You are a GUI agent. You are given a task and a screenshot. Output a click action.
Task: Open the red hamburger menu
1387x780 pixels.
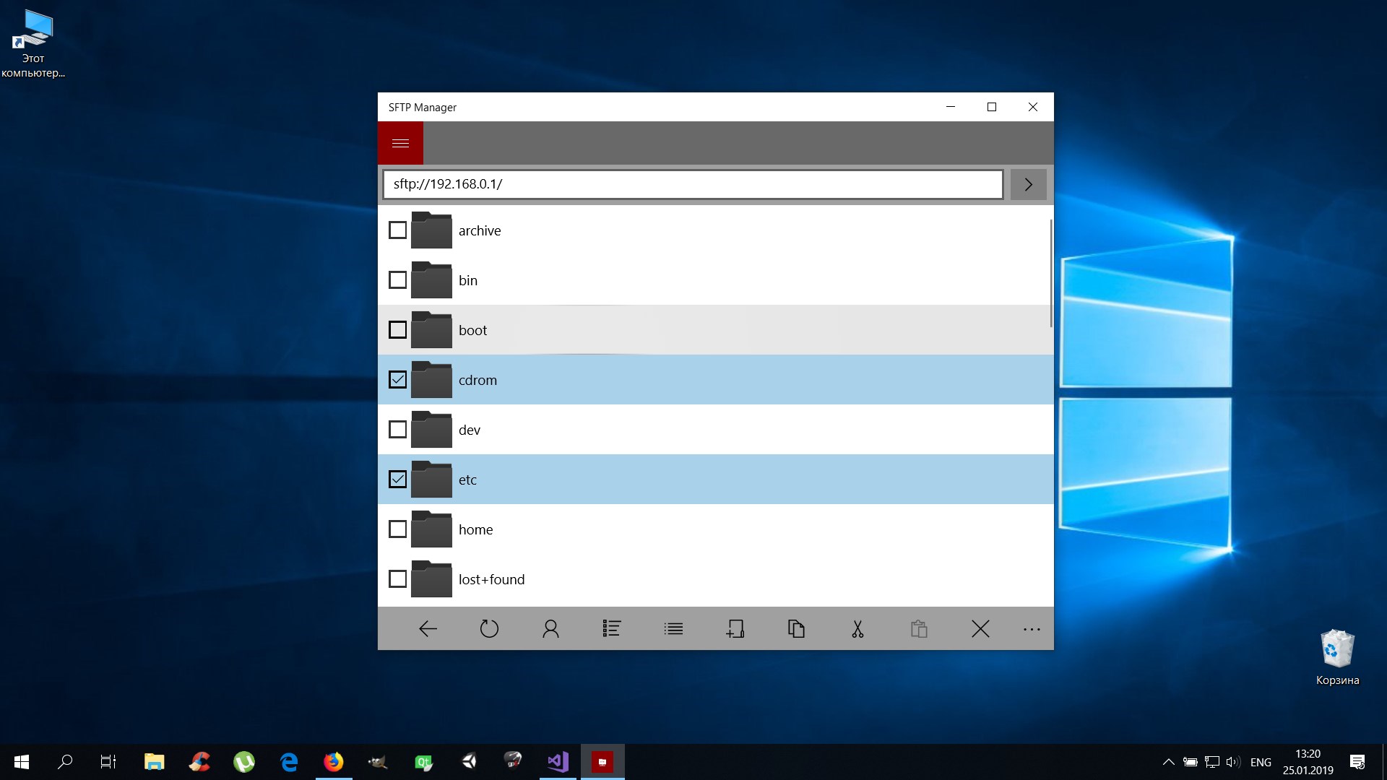pyautogui.click(x=400, y=143)
